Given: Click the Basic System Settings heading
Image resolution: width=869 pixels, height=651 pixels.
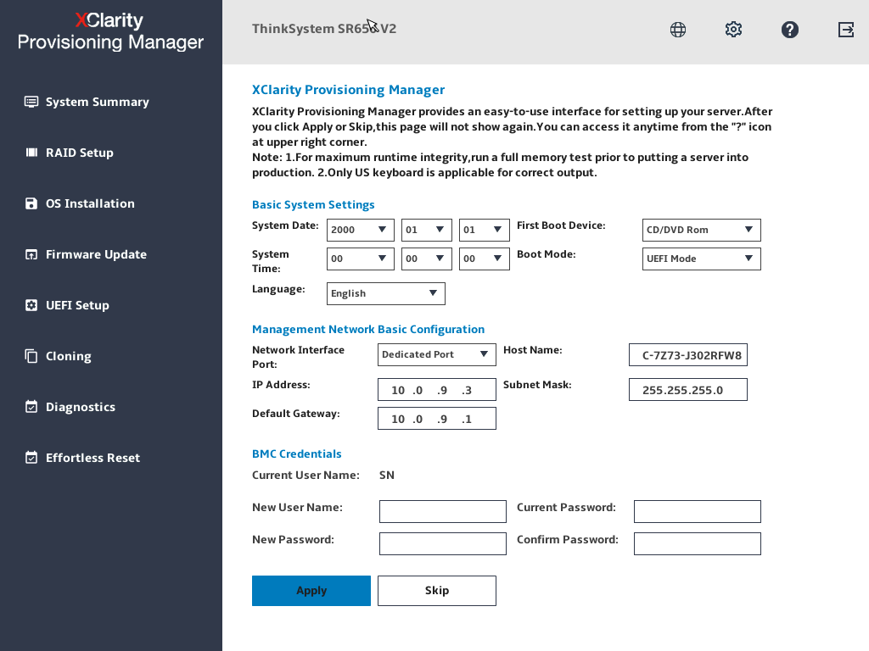Looking at the screenshot, I should point(313,205).
